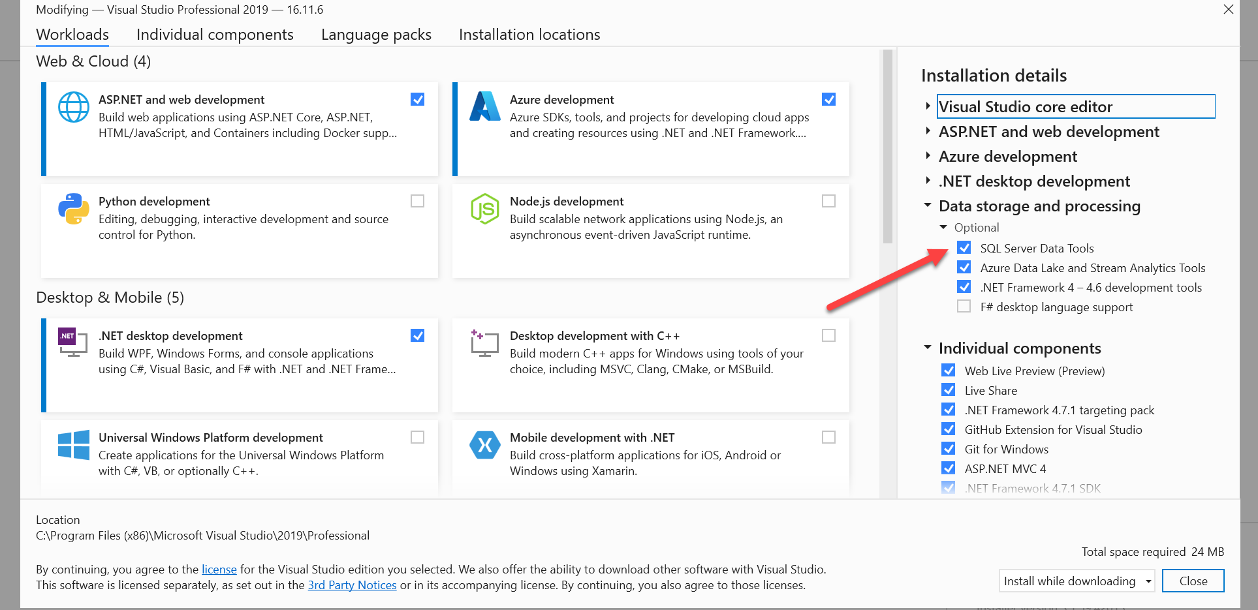Toggle SQL Server Data Tools checkbox
Viewport: 1258px width, 610px height.
(x=964, y=247)
